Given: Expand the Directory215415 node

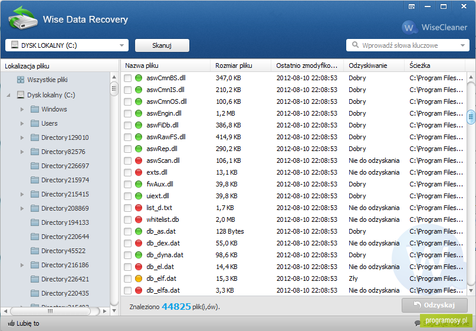Looking at the screenshot, I should click(22, 194).
